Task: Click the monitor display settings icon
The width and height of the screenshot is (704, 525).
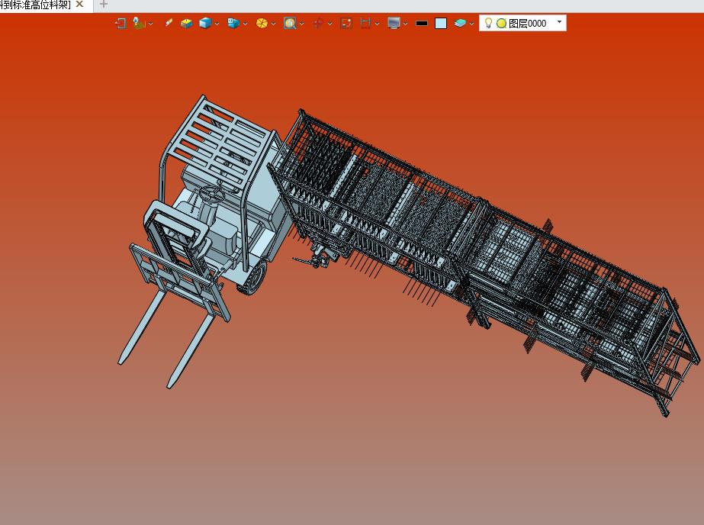Action: [x=394, y=24]
